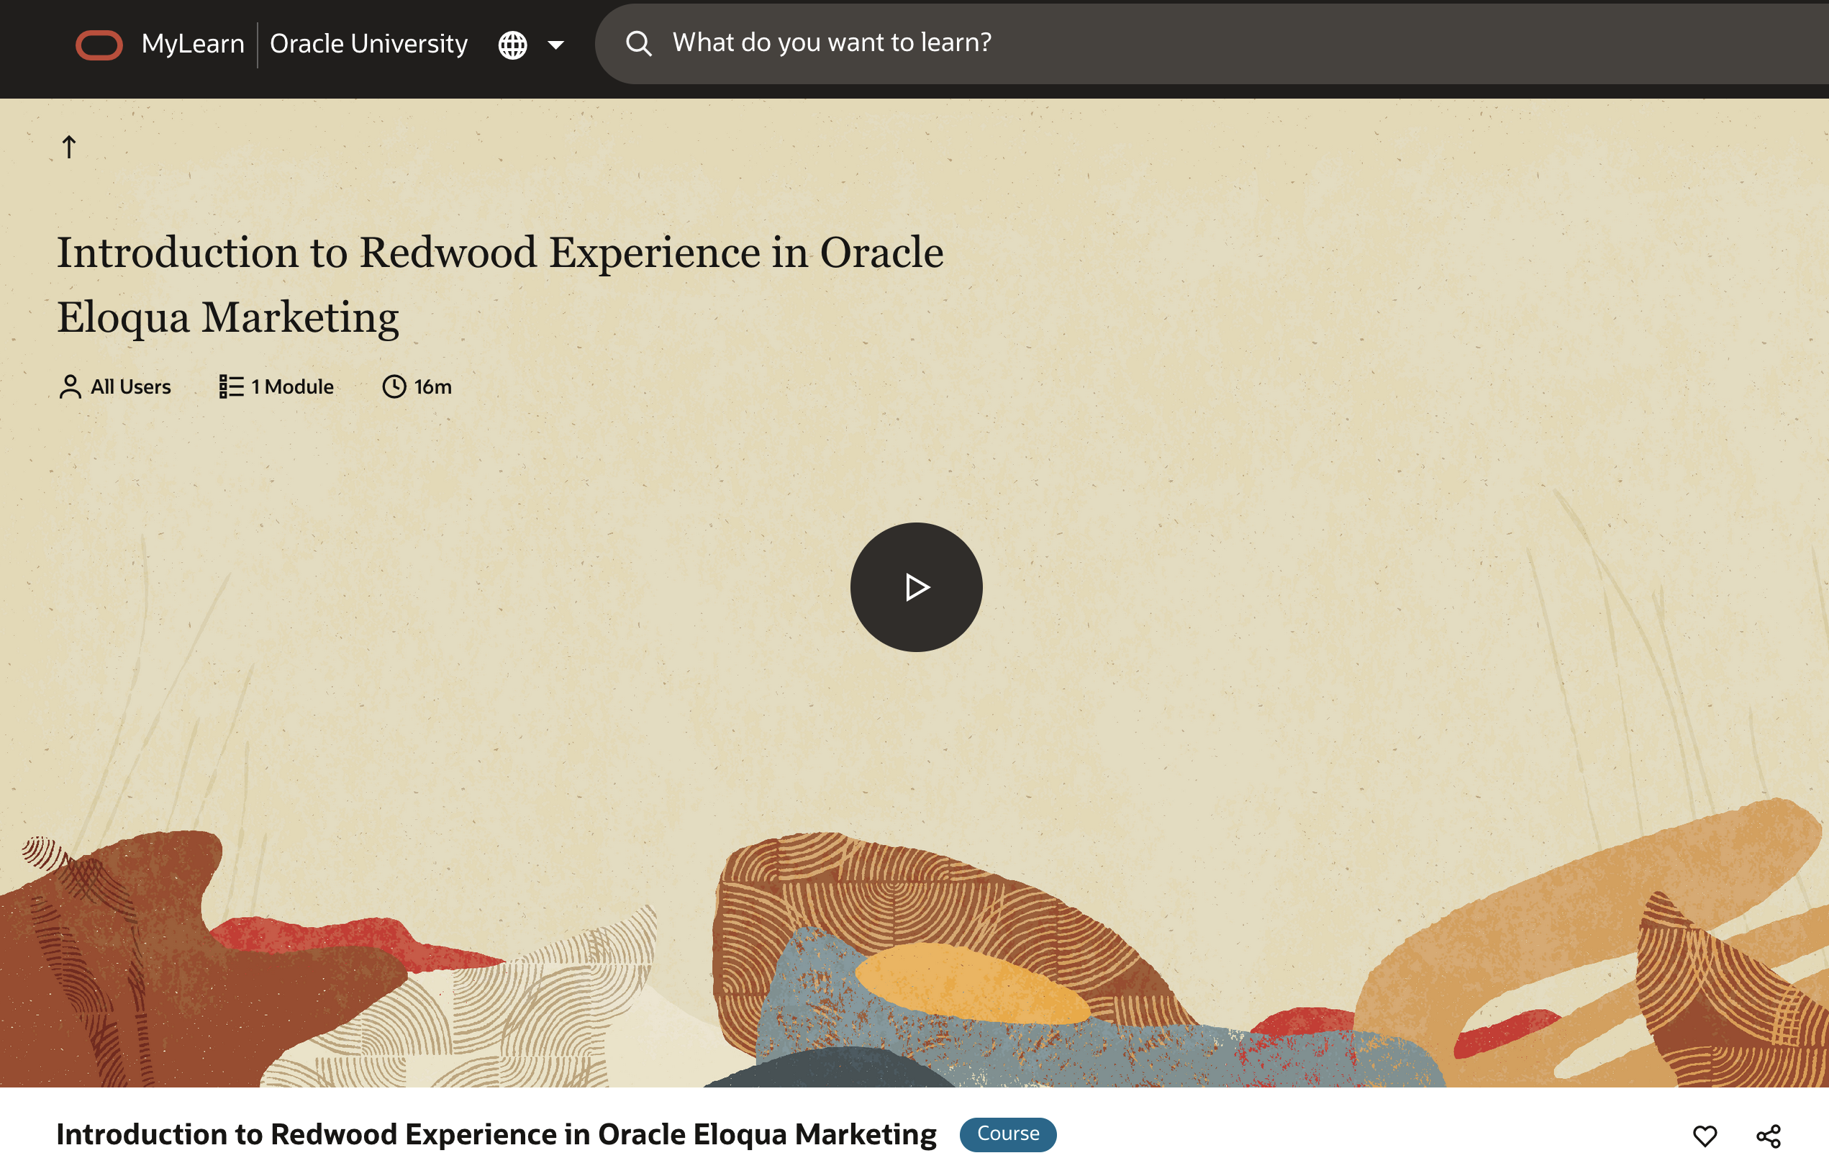Click the 16m clock icon
Viewport: 1829px width, 1176px height.
394,386
